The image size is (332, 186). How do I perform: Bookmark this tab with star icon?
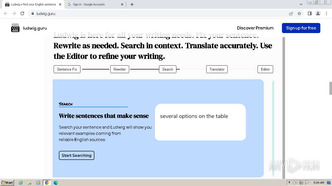[x=299, y=13]
